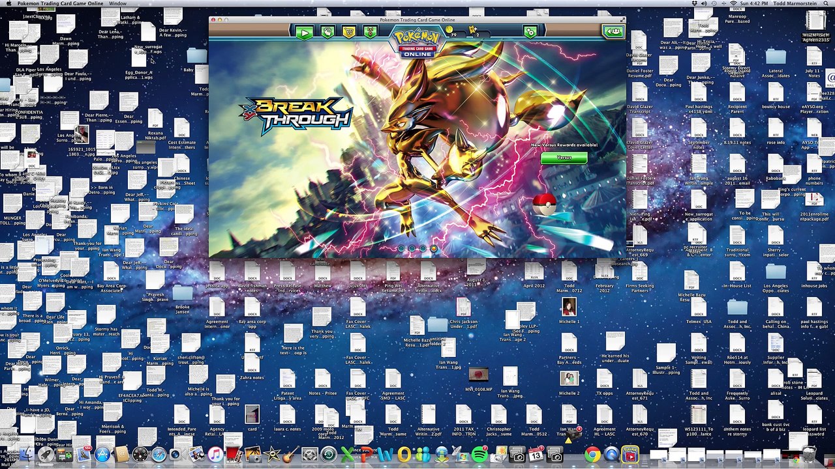Select the "phone numbers" document on the desktop
The image size is (835, 469).
pos(814,169)
